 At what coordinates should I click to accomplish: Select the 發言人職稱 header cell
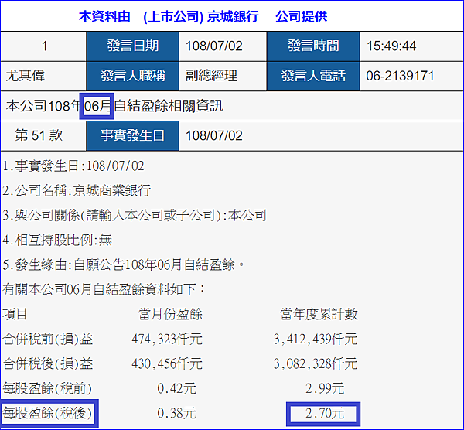point(132,76)
